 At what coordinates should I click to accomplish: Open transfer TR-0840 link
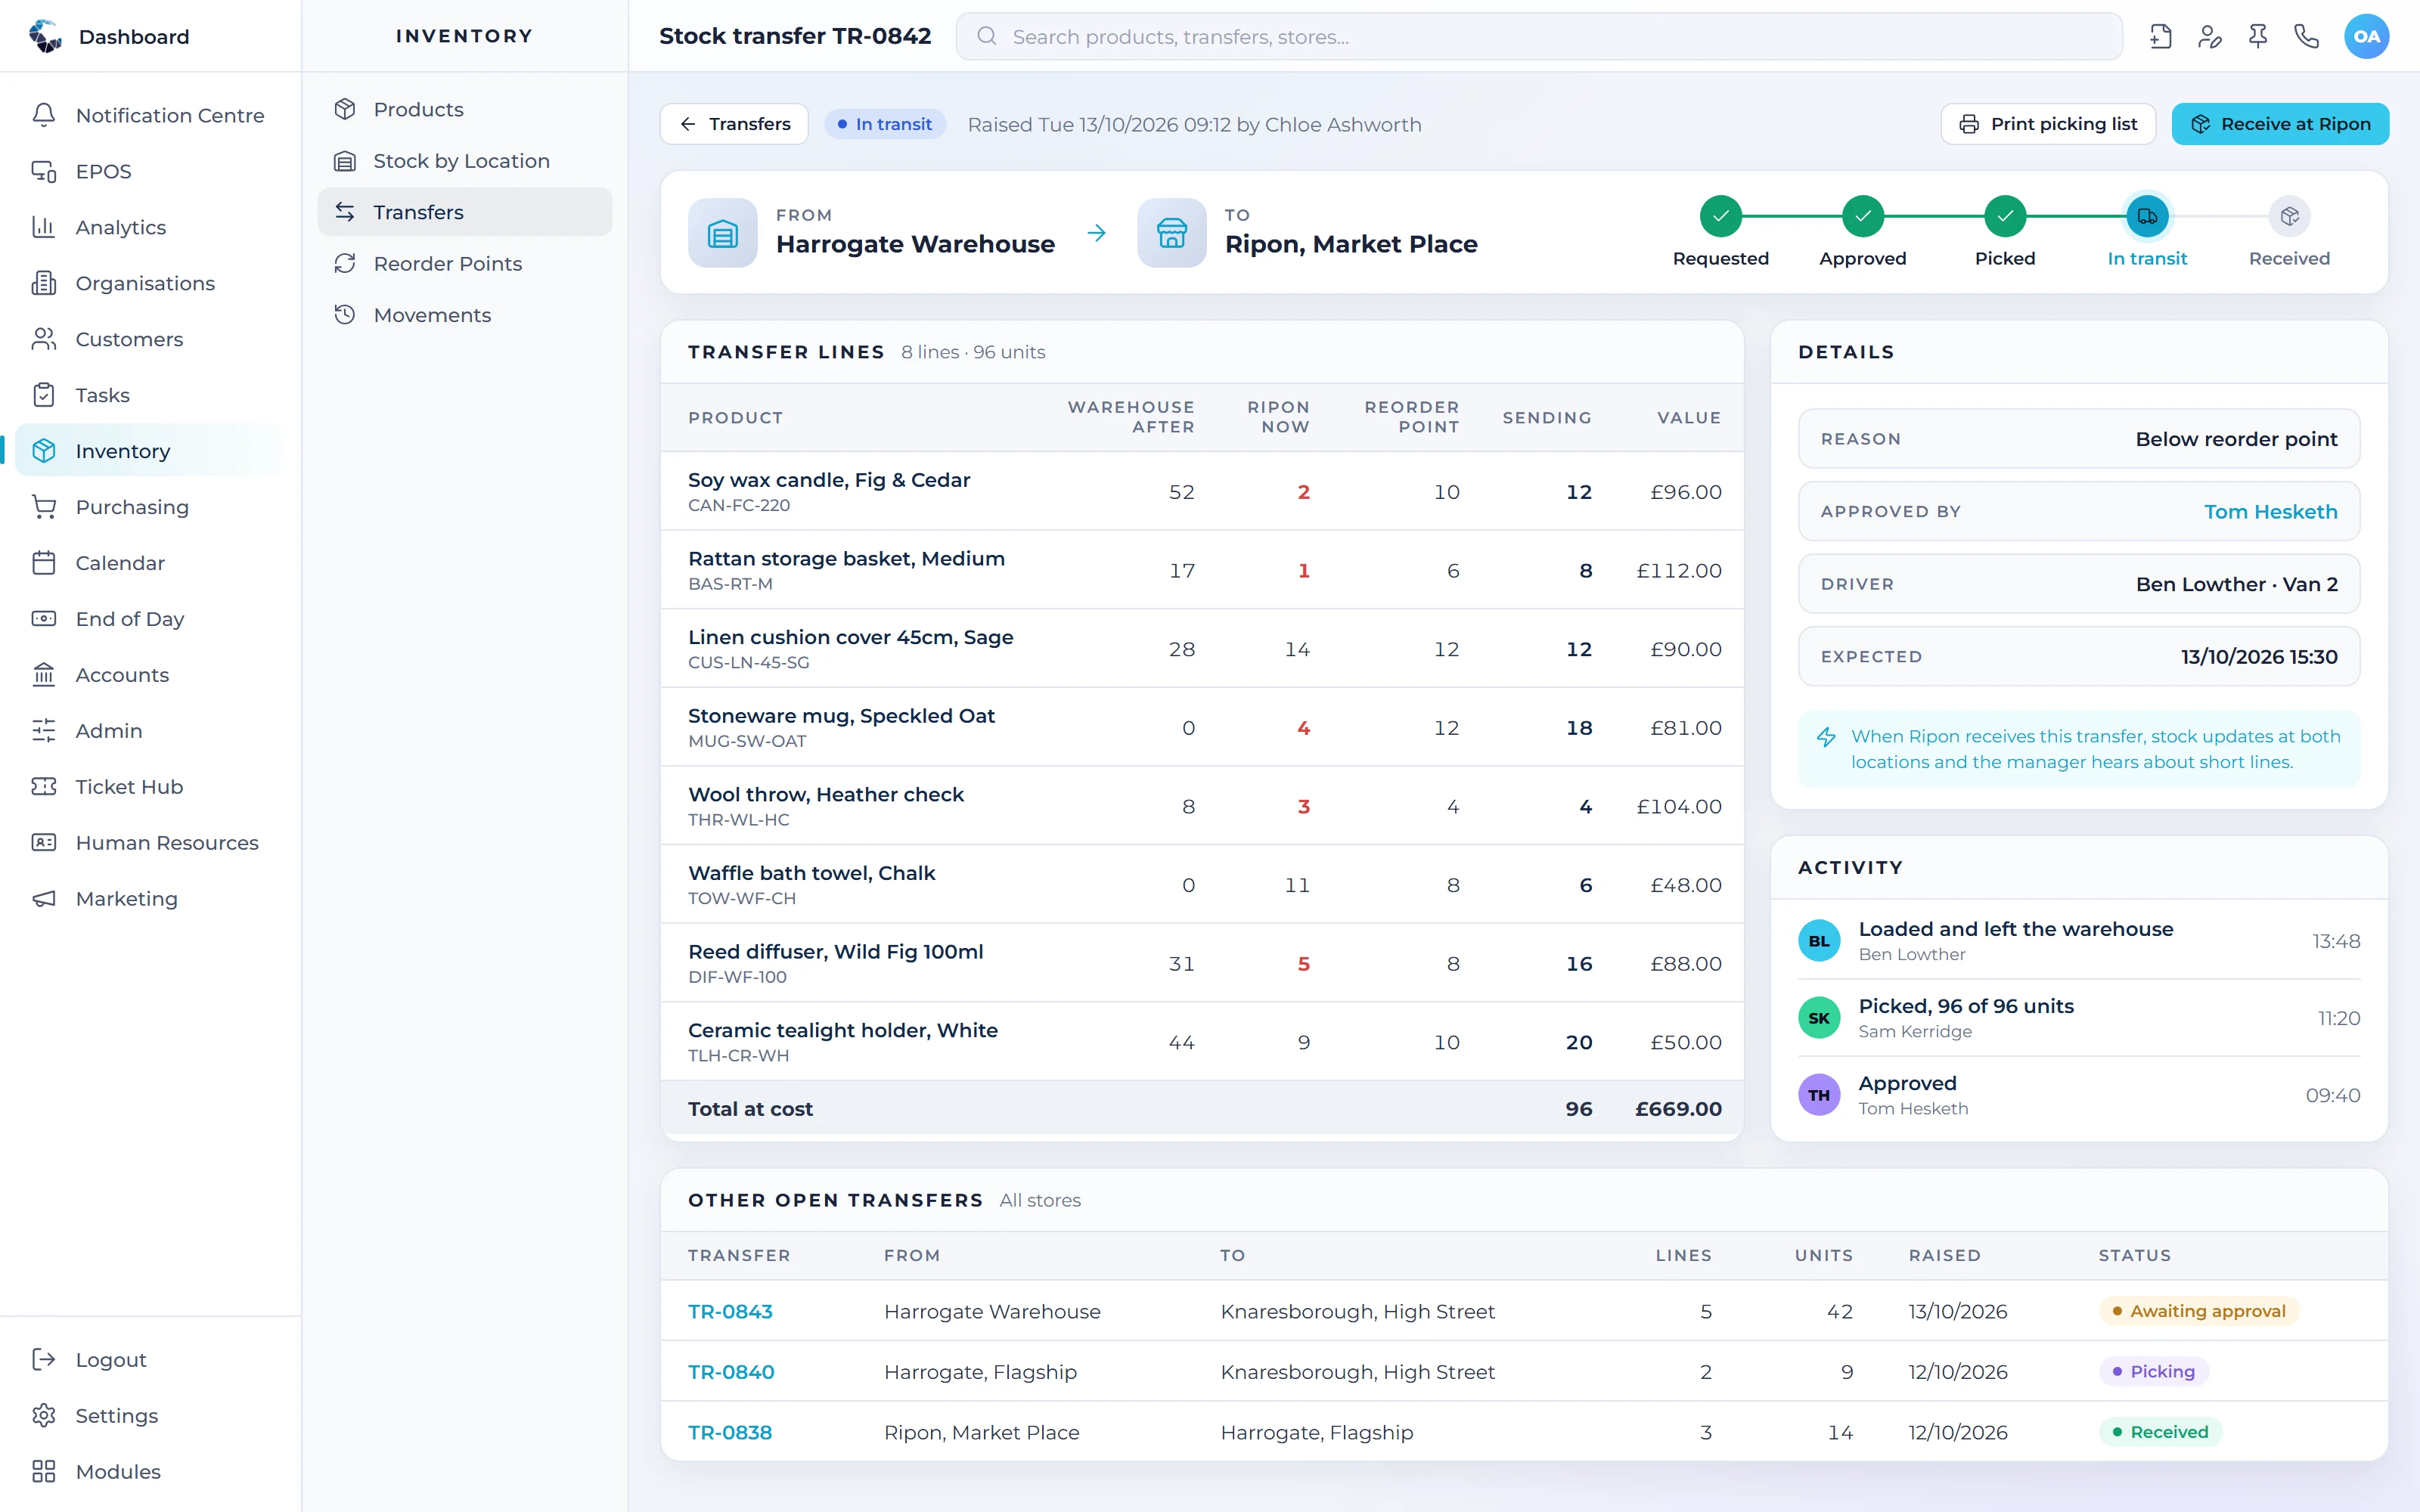point(731,1372)
